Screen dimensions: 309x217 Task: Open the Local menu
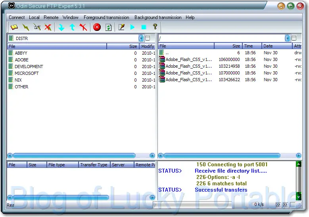tap(34, 17)
